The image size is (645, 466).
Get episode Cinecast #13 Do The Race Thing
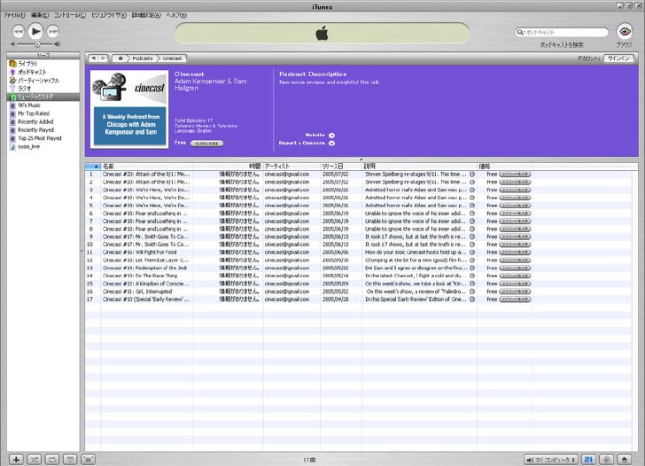point(515,276)
